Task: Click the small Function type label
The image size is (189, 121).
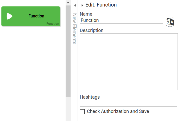Action: 53,24
